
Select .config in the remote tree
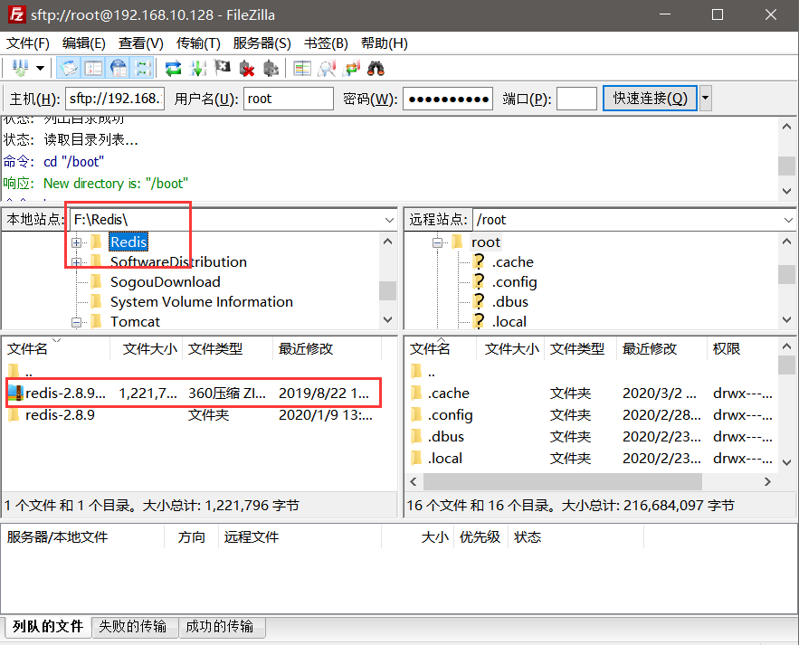pos(515,281)
